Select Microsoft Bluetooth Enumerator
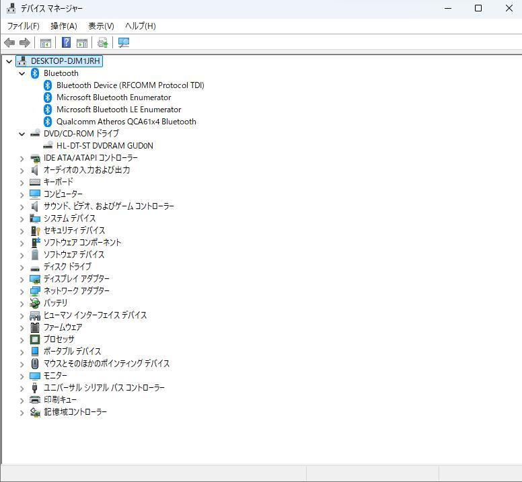 pos(114,97)
